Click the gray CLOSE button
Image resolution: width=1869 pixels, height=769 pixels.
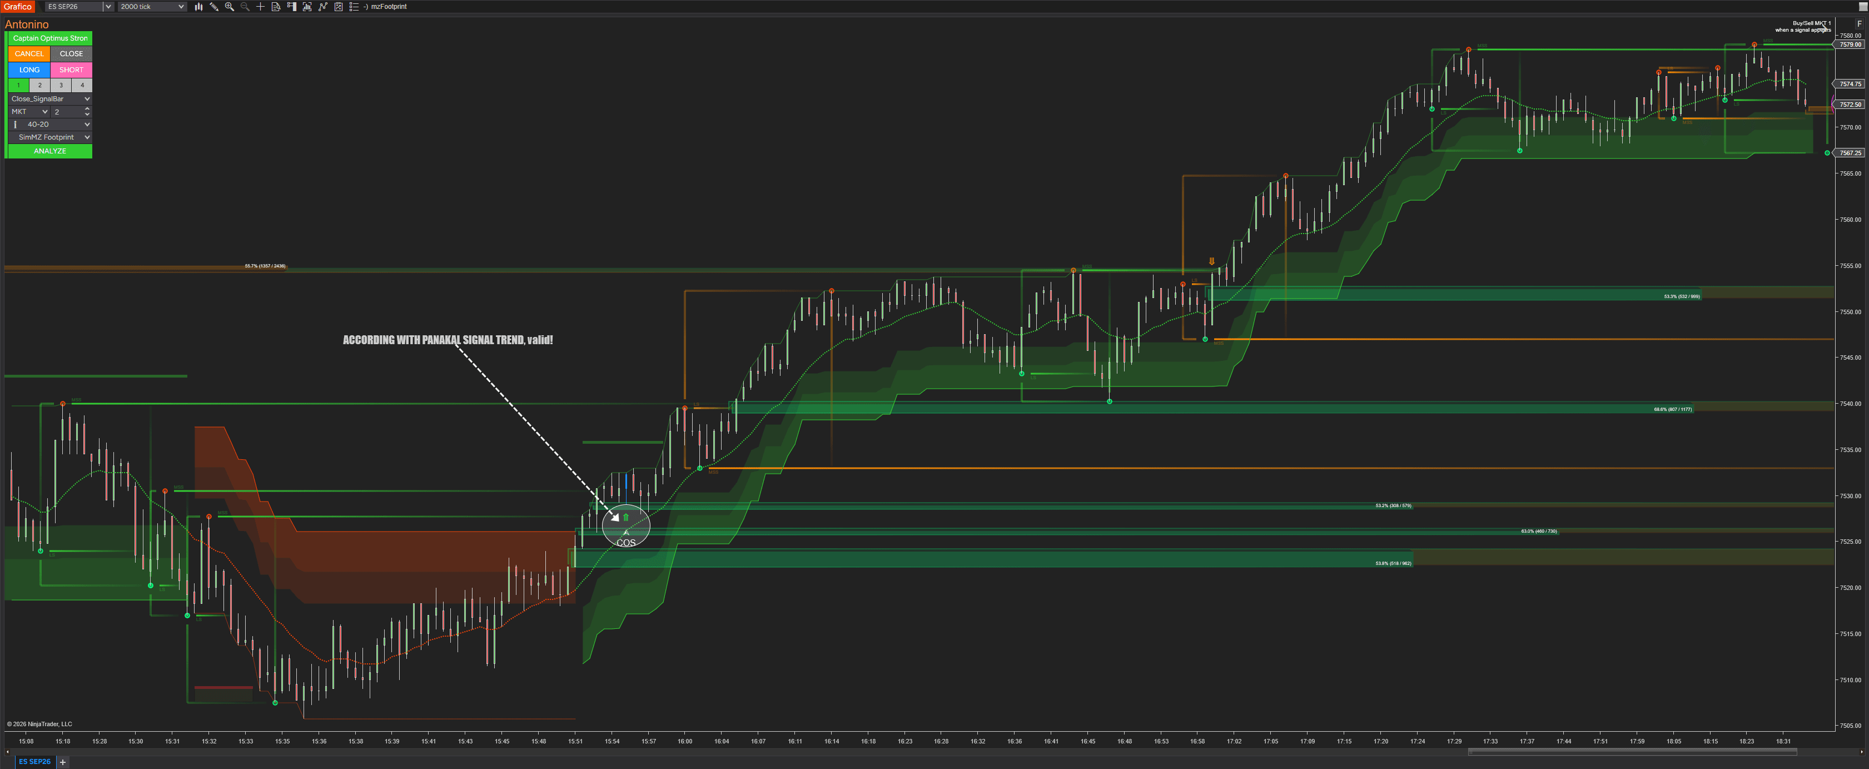71,54
